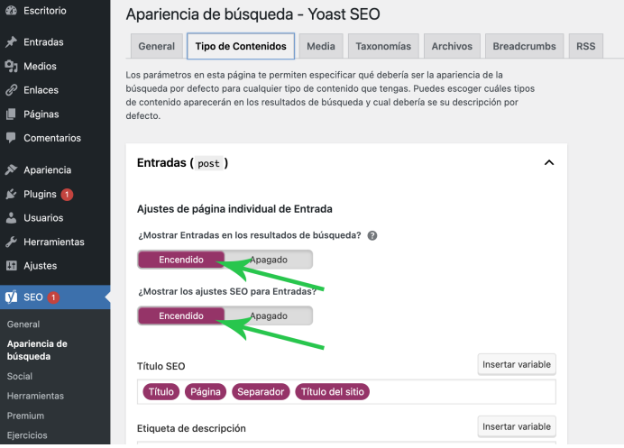This screenshot has width=624, height=448.
Task: Collapse the Entradas (post) section chevron
Action: click(549, 163)
